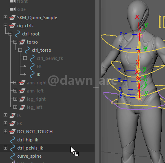Expand the top-level FK group
This screenshot has height=163, width=165.
[x=5, y=123]
